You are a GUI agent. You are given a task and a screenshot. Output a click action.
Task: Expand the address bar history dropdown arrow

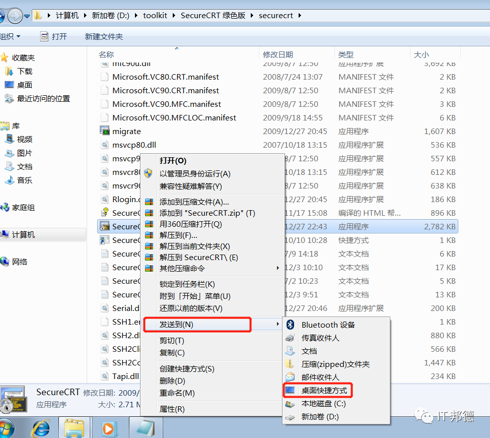[27, 16]
